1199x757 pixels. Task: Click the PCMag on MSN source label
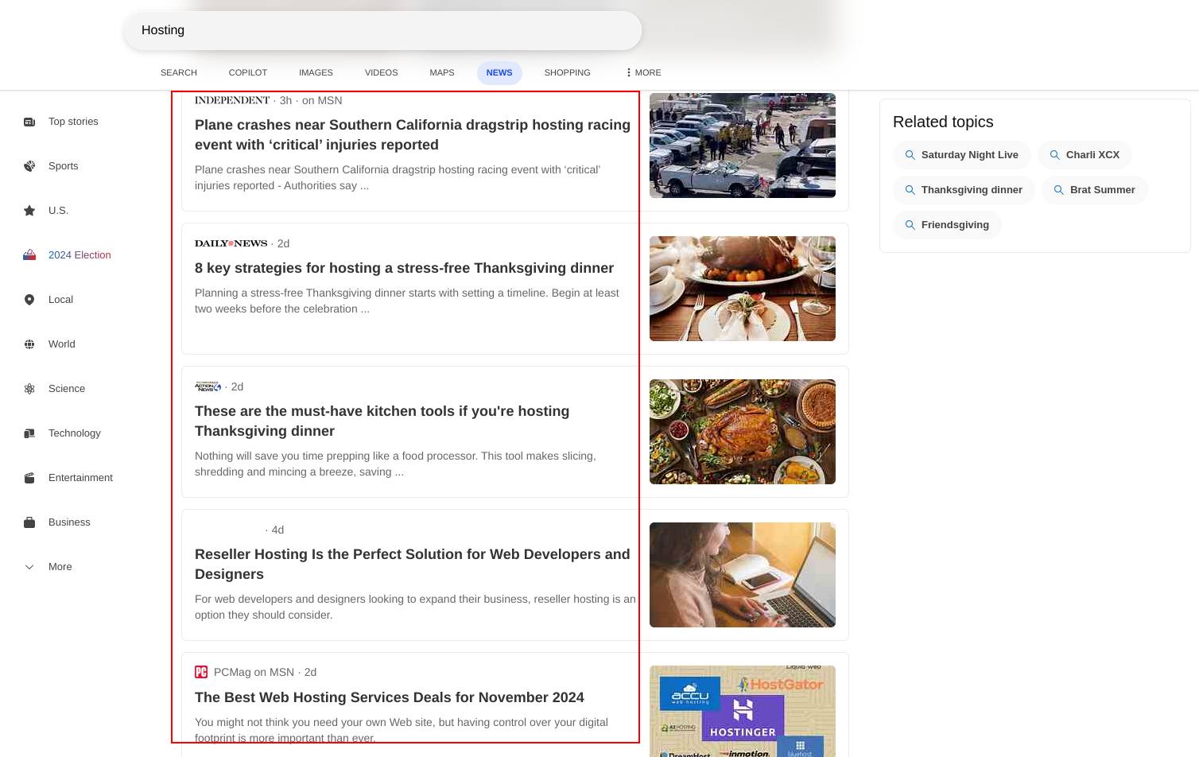coord(254,672)
